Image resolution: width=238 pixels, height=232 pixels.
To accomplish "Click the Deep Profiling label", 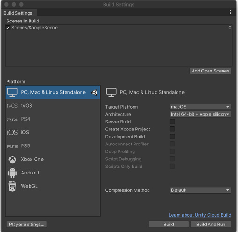I will pyautogui.click(x=120, y=152).
